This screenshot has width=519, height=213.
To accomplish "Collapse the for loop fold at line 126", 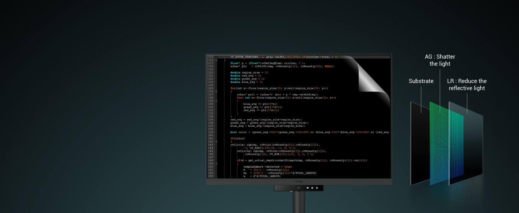I will coord(216,91).
